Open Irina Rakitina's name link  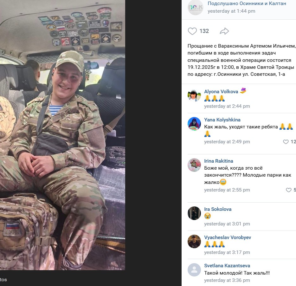[219, 161]
